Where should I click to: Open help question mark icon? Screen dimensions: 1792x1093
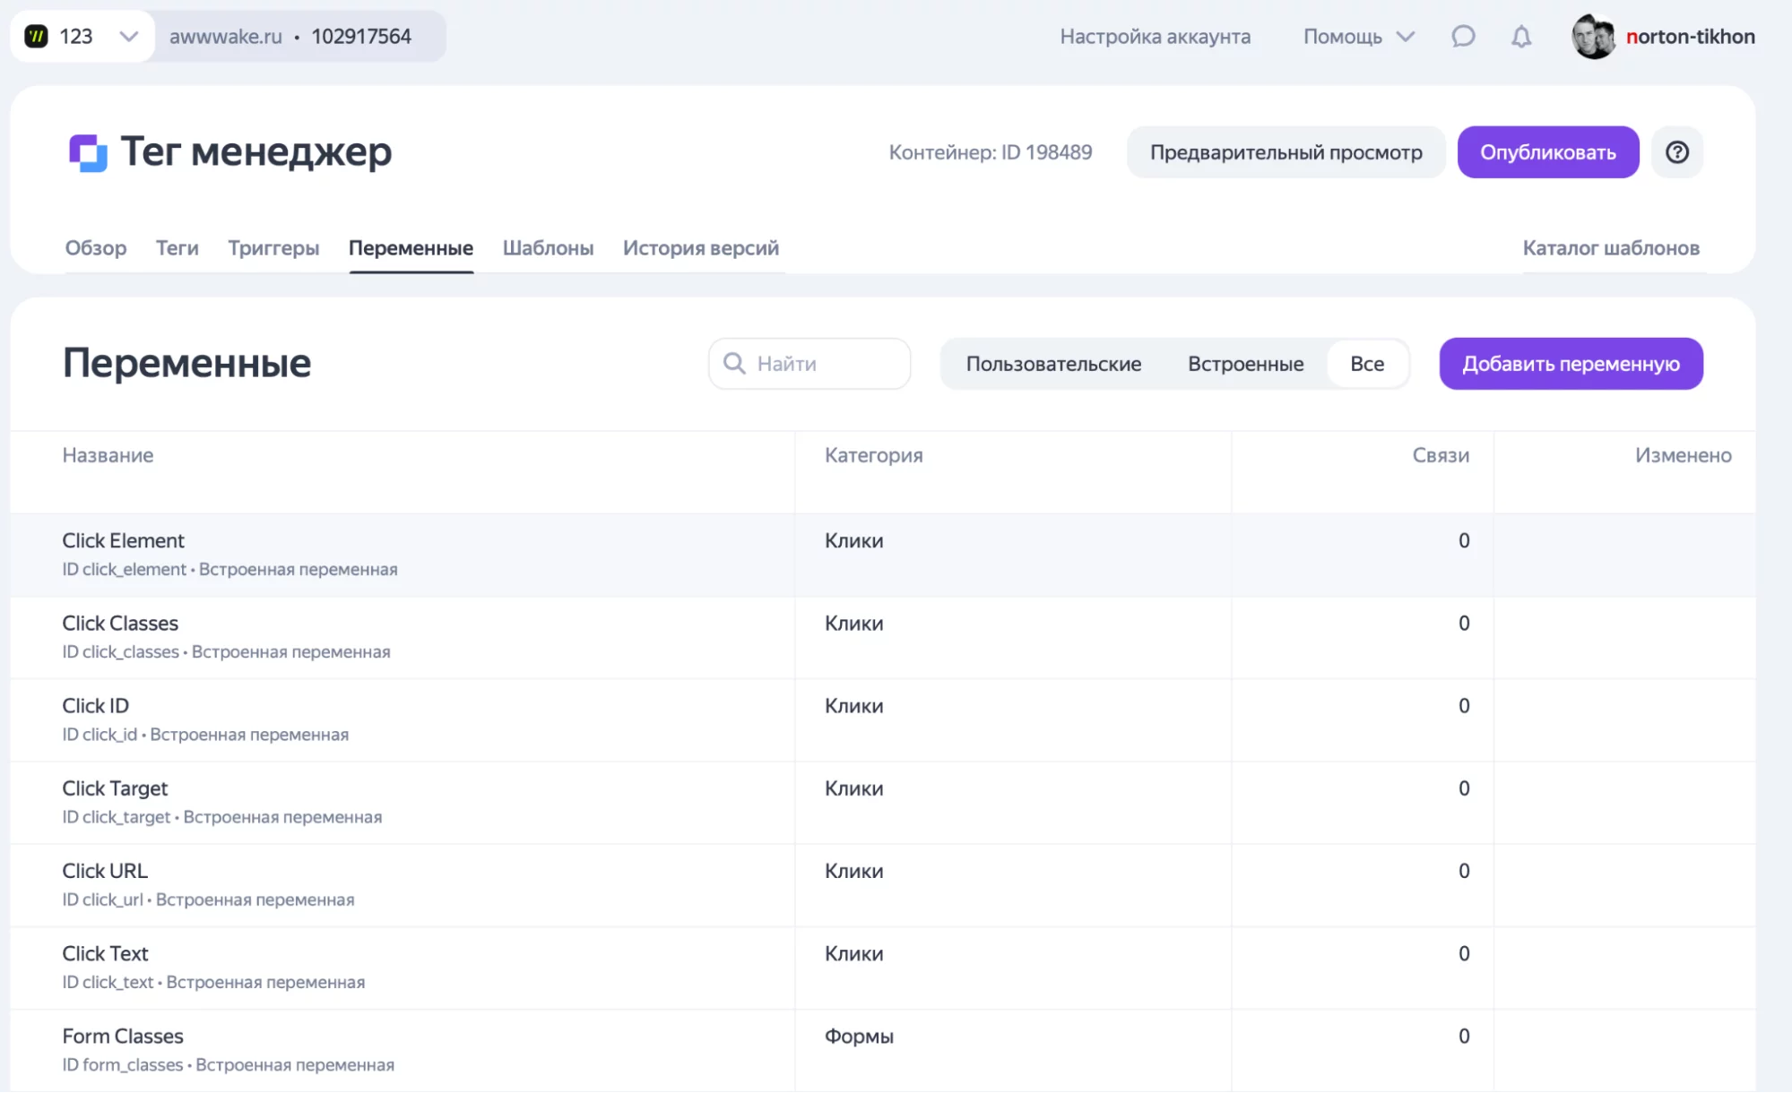click(1676, 152)
